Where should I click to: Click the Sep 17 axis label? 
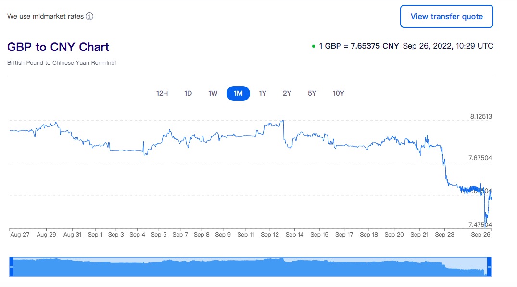[x=344, y=234]
